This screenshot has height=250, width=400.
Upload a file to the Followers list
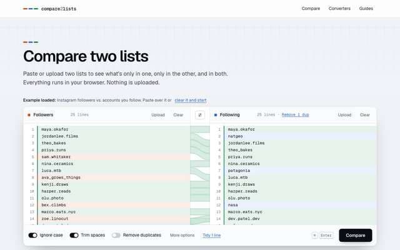[158, 115]
